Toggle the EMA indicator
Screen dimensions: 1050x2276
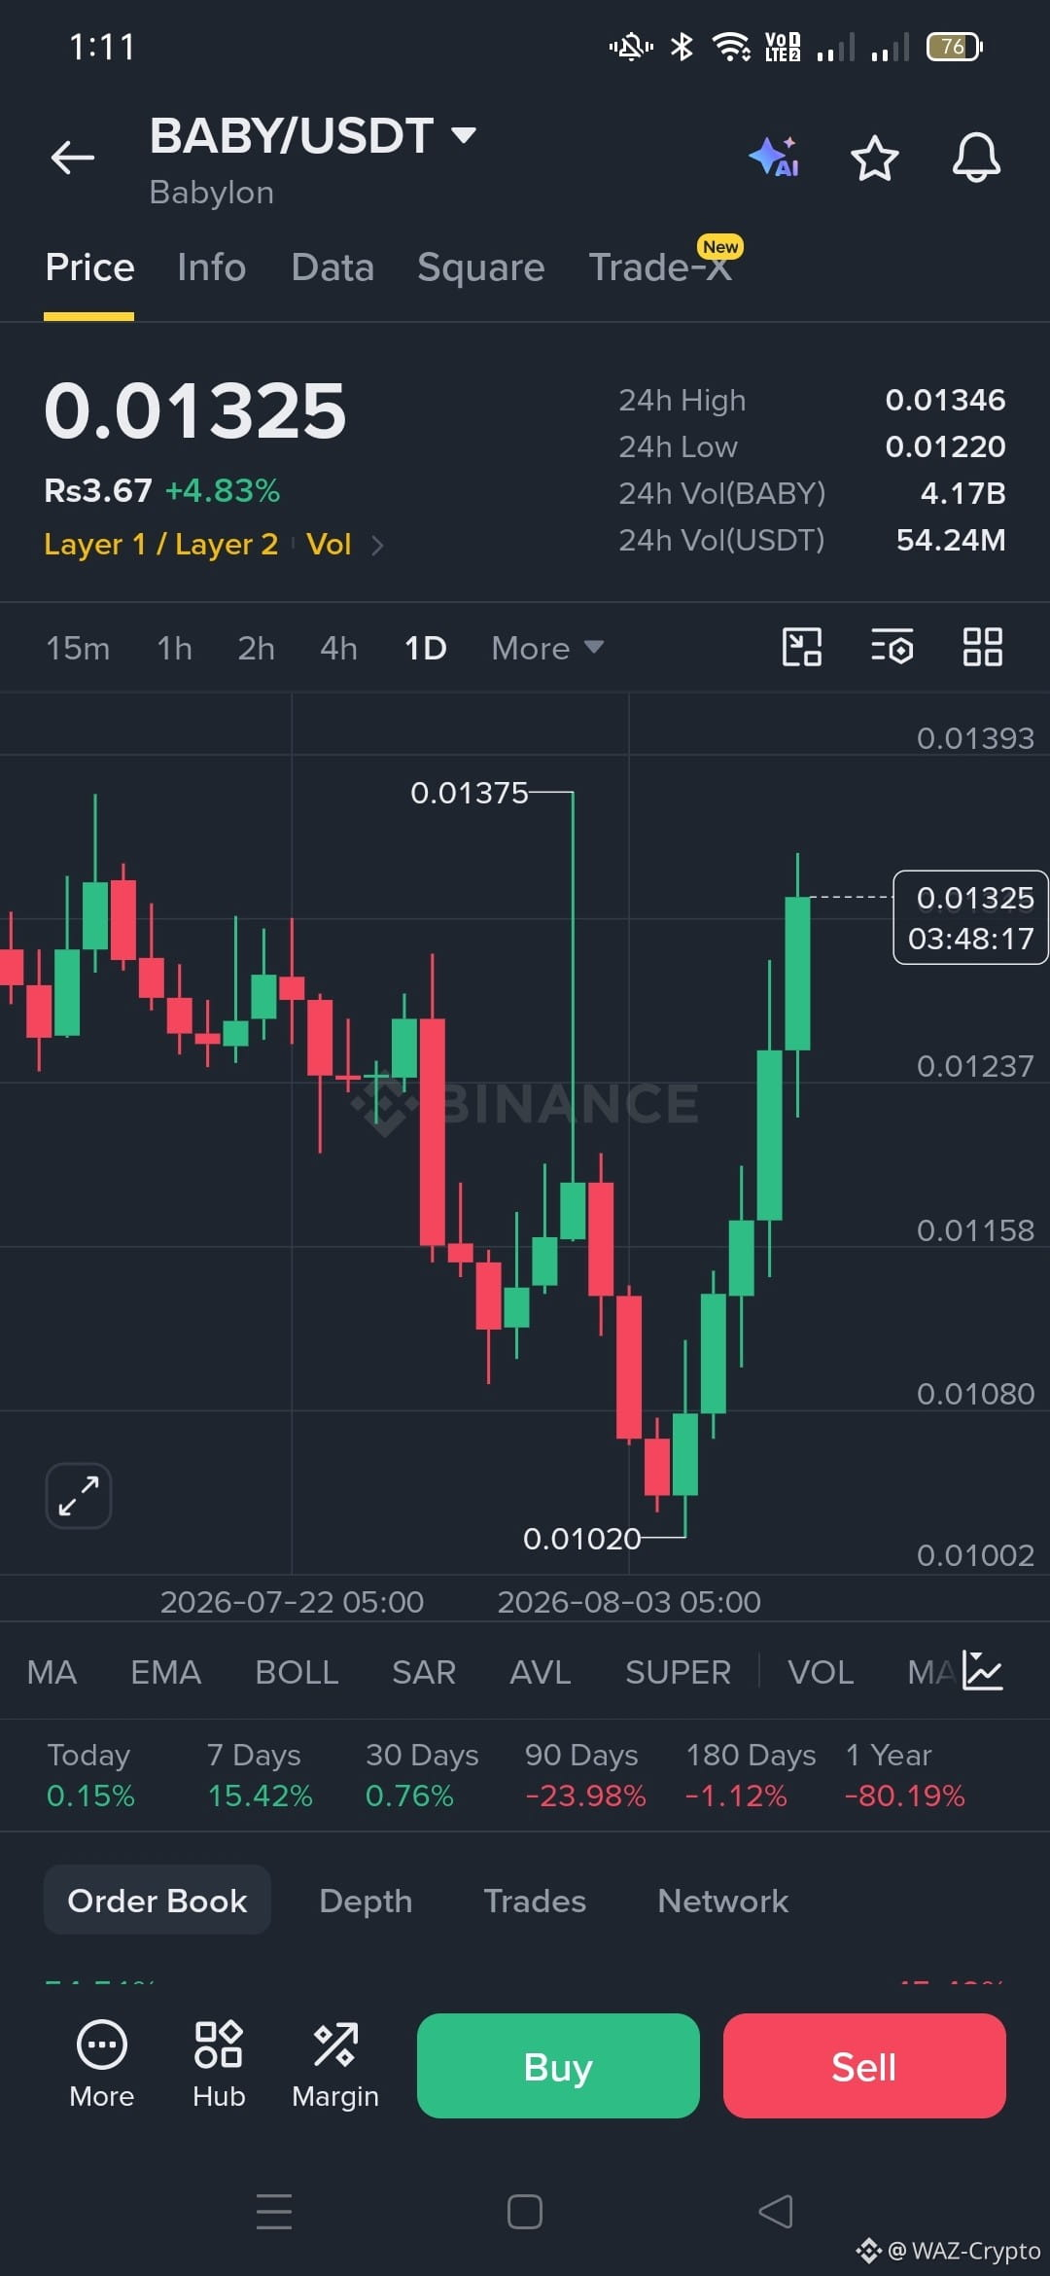click(166, 1672)
